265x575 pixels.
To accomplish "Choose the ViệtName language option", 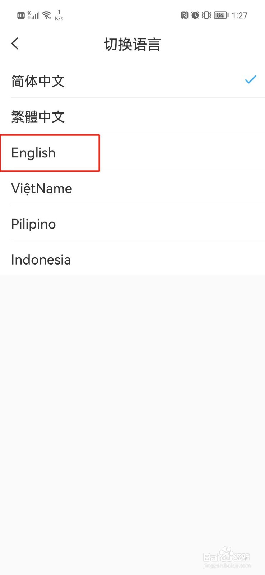I will [x=42, y=188].
